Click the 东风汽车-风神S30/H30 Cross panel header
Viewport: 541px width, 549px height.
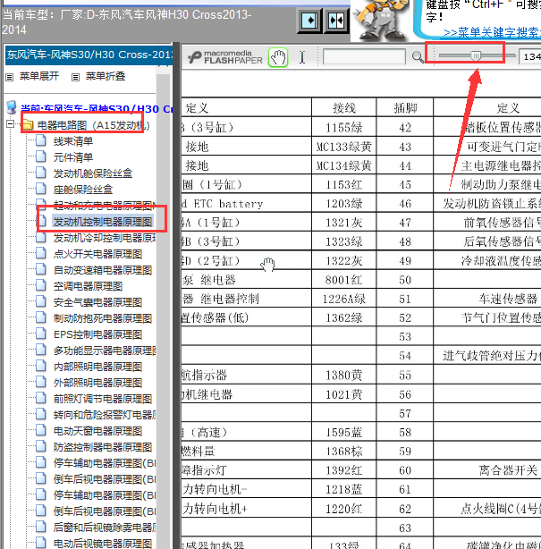[x=89, y=55]
